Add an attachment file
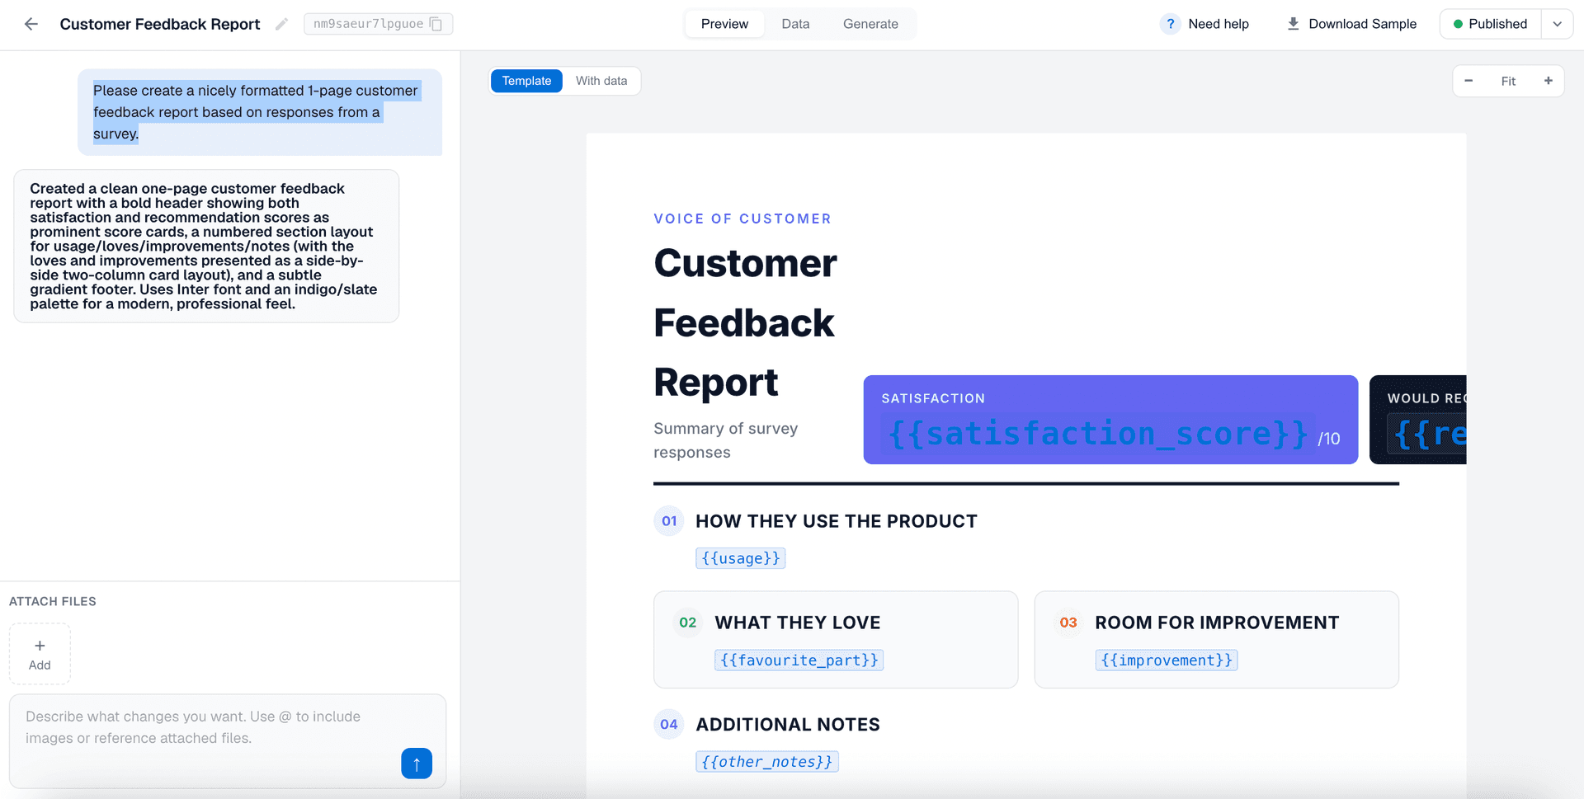The width and height of the screenshot is (1584, 799). click(40, 654)
